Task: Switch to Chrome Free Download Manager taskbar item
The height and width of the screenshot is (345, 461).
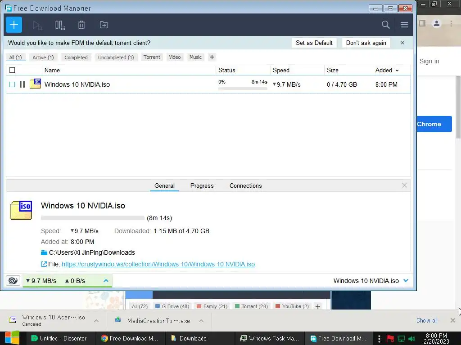Action: pos(130,338)
